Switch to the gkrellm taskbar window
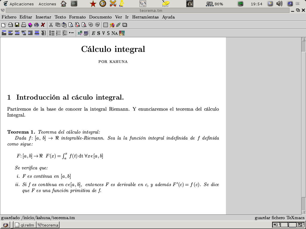Viewport: 306px width, 229px height. coord(25,225)
